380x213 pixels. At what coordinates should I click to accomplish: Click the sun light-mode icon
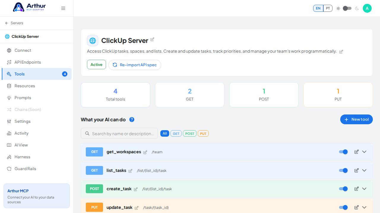pos(338,8)
